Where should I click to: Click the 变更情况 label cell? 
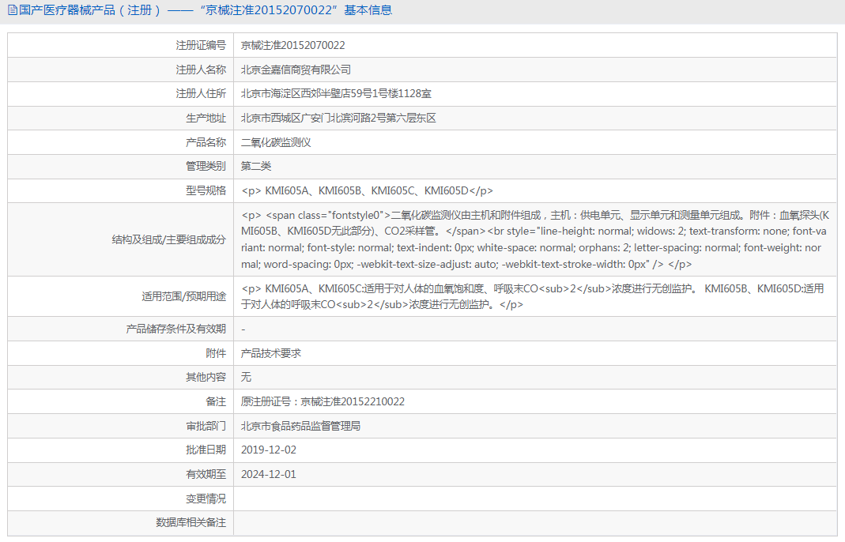tap(121, 499)
